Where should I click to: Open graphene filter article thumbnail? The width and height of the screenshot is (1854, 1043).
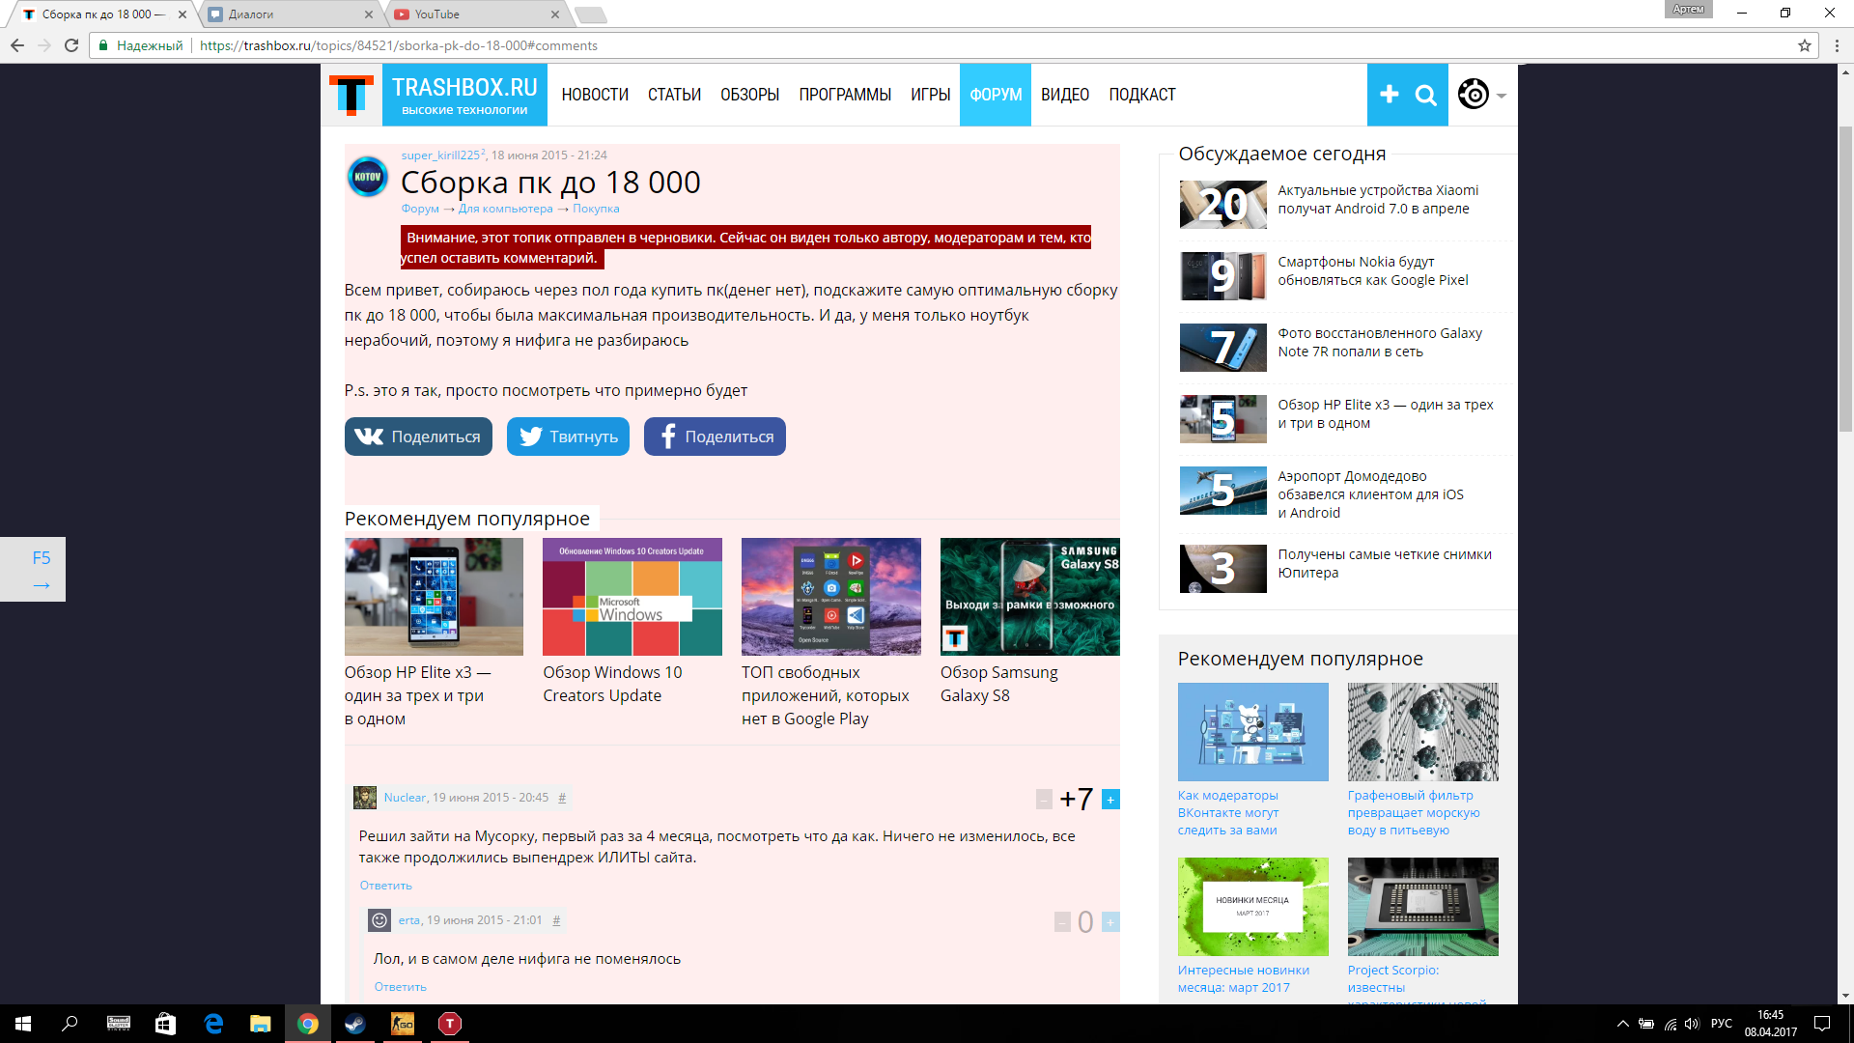tap(1422, 732)
